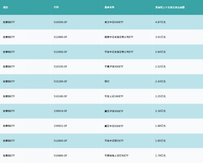Select the 基金名称 column header
The image size is (203, 163).
109,7
